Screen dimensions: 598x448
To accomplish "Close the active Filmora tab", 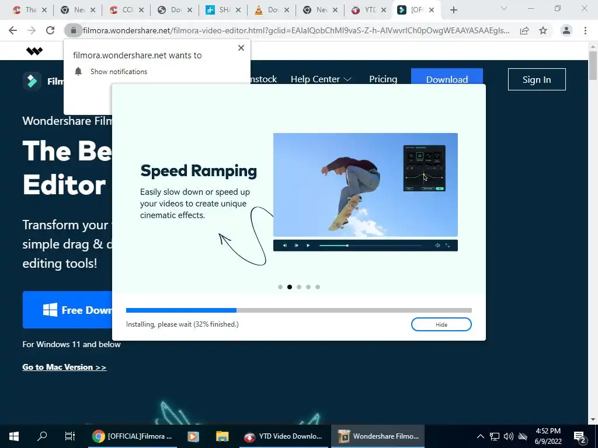I will pos(432,10).
